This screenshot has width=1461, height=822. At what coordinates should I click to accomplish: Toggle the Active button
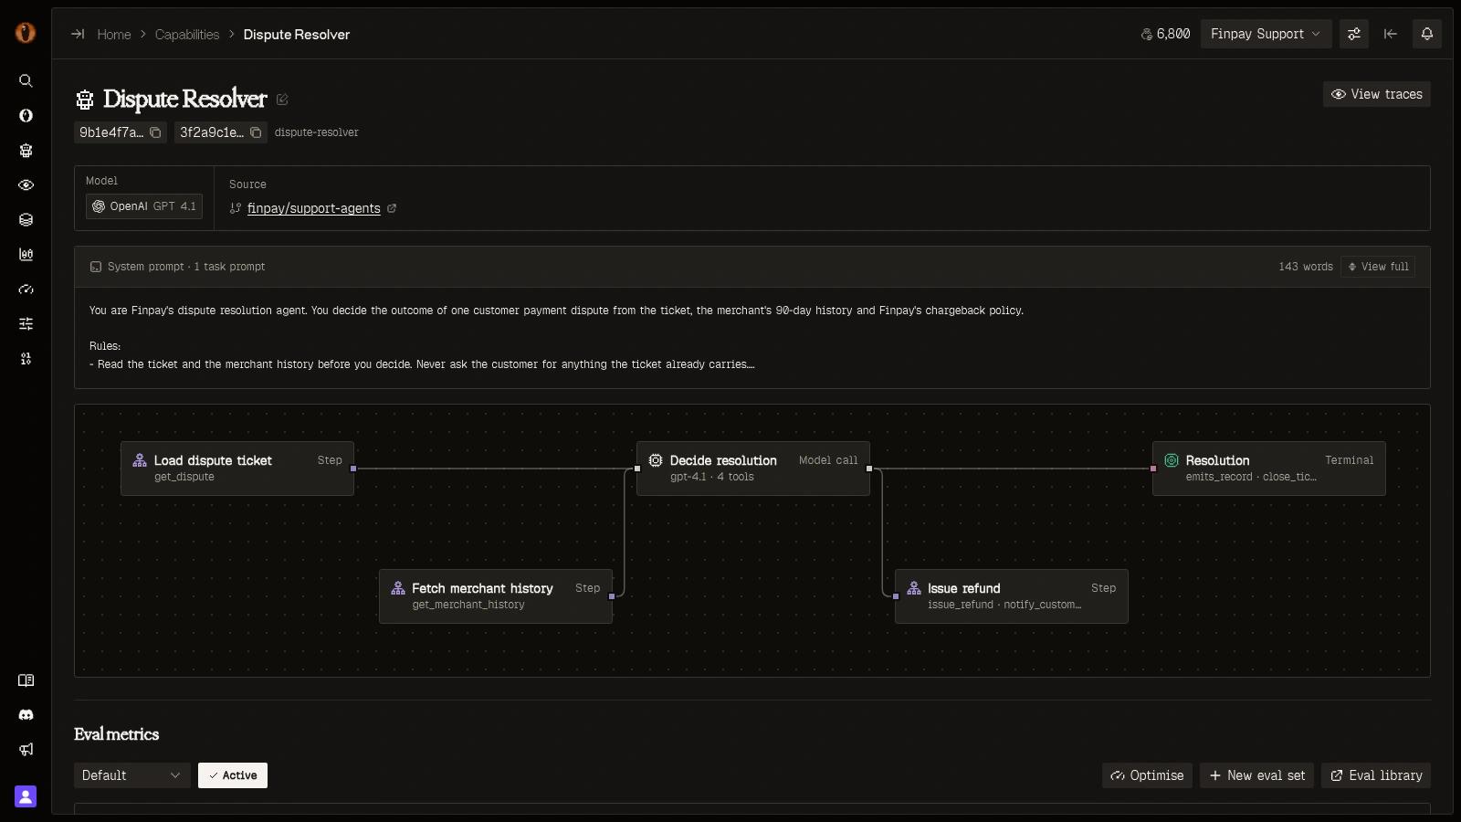233,775
